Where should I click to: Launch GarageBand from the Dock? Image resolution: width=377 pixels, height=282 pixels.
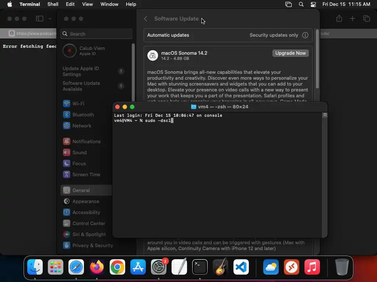click(221, 267)
